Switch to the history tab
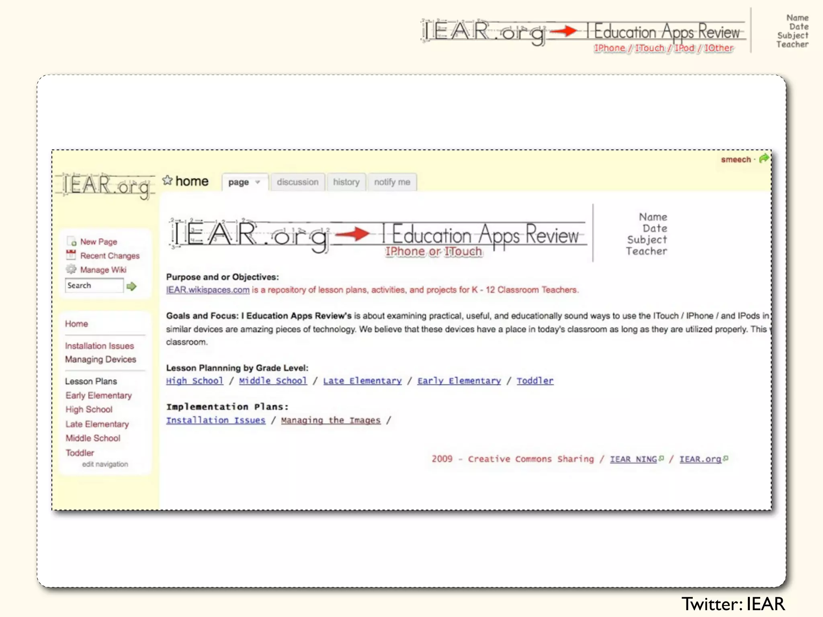The image size is (823, 617). [346, 182]
